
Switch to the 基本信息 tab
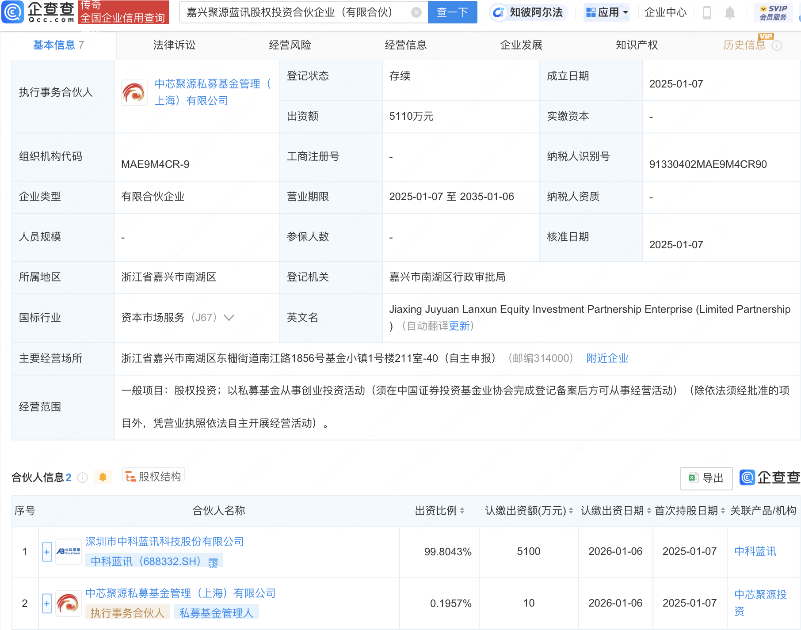pyautogui.click(x=58, y=45)
